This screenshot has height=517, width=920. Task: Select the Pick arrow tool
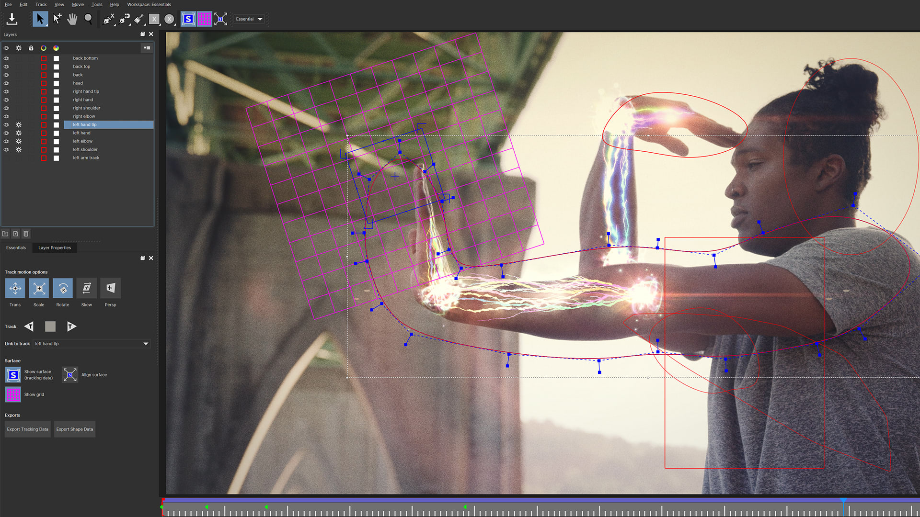tap(40, 19)
